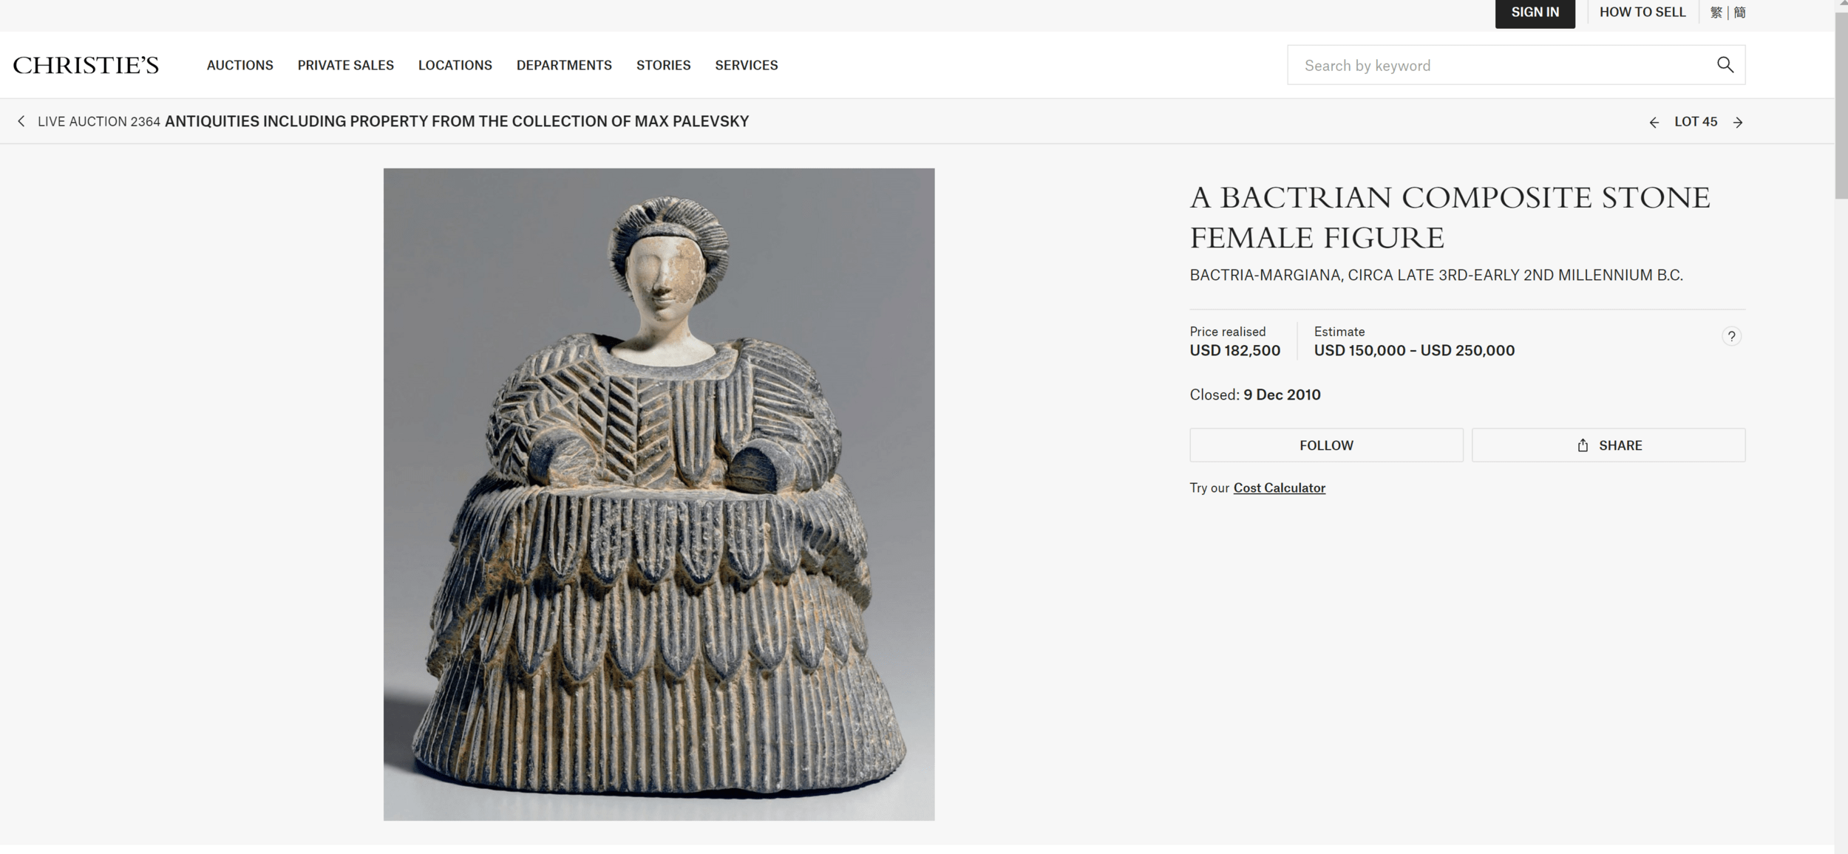
Task: Go to the next lot arrow
Action: 1738,122
